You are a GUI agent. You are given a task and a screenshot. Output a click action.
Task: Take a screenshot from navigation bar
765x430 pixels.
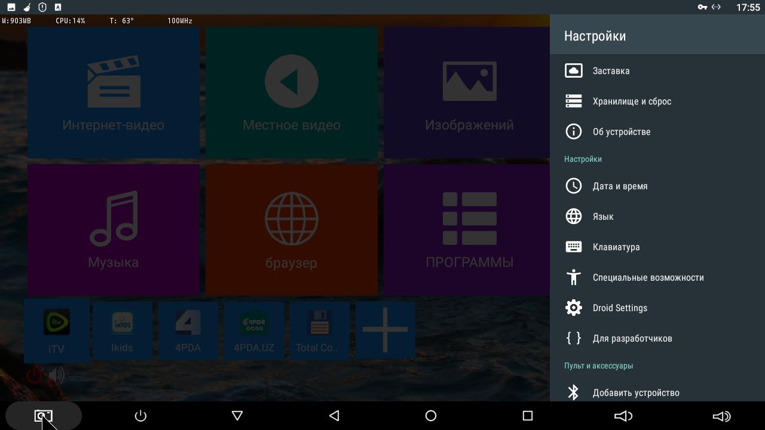43,416
